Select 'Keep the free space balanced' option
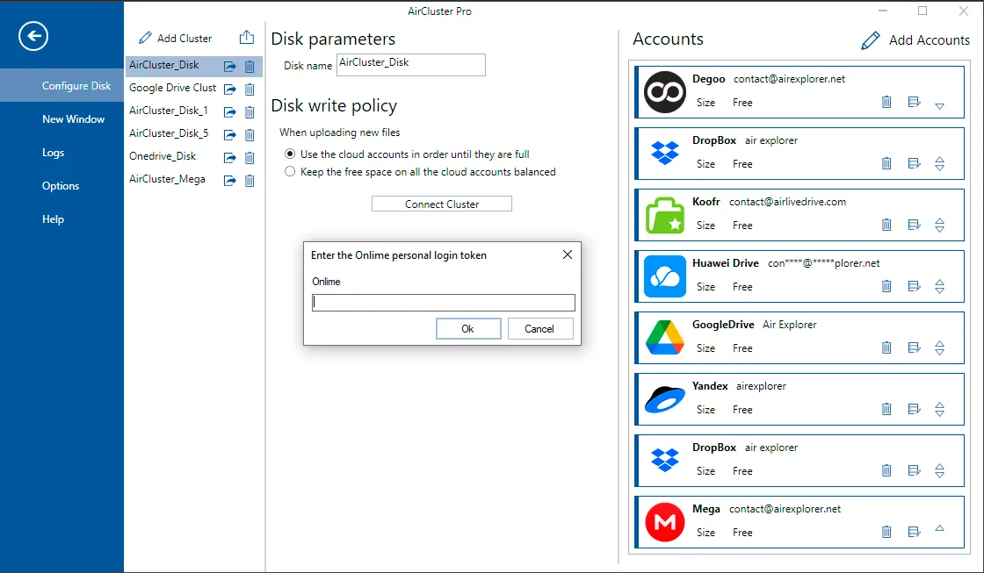The height and width of the screenshot is (573, 984). point(290,172)
